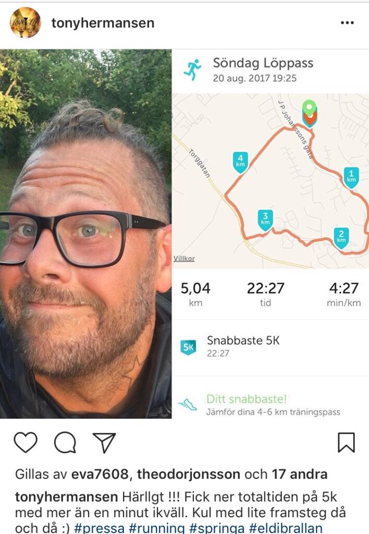Tap the heart like icon
Viewport: 369px width, 534px height.
pos(26,442)
